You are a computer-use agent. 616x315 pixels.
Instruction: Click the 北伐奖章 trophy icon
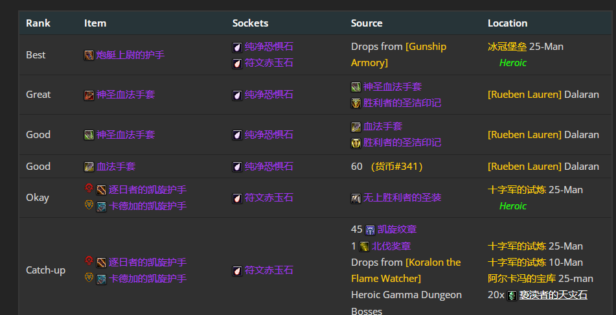[x=364, y=246]
